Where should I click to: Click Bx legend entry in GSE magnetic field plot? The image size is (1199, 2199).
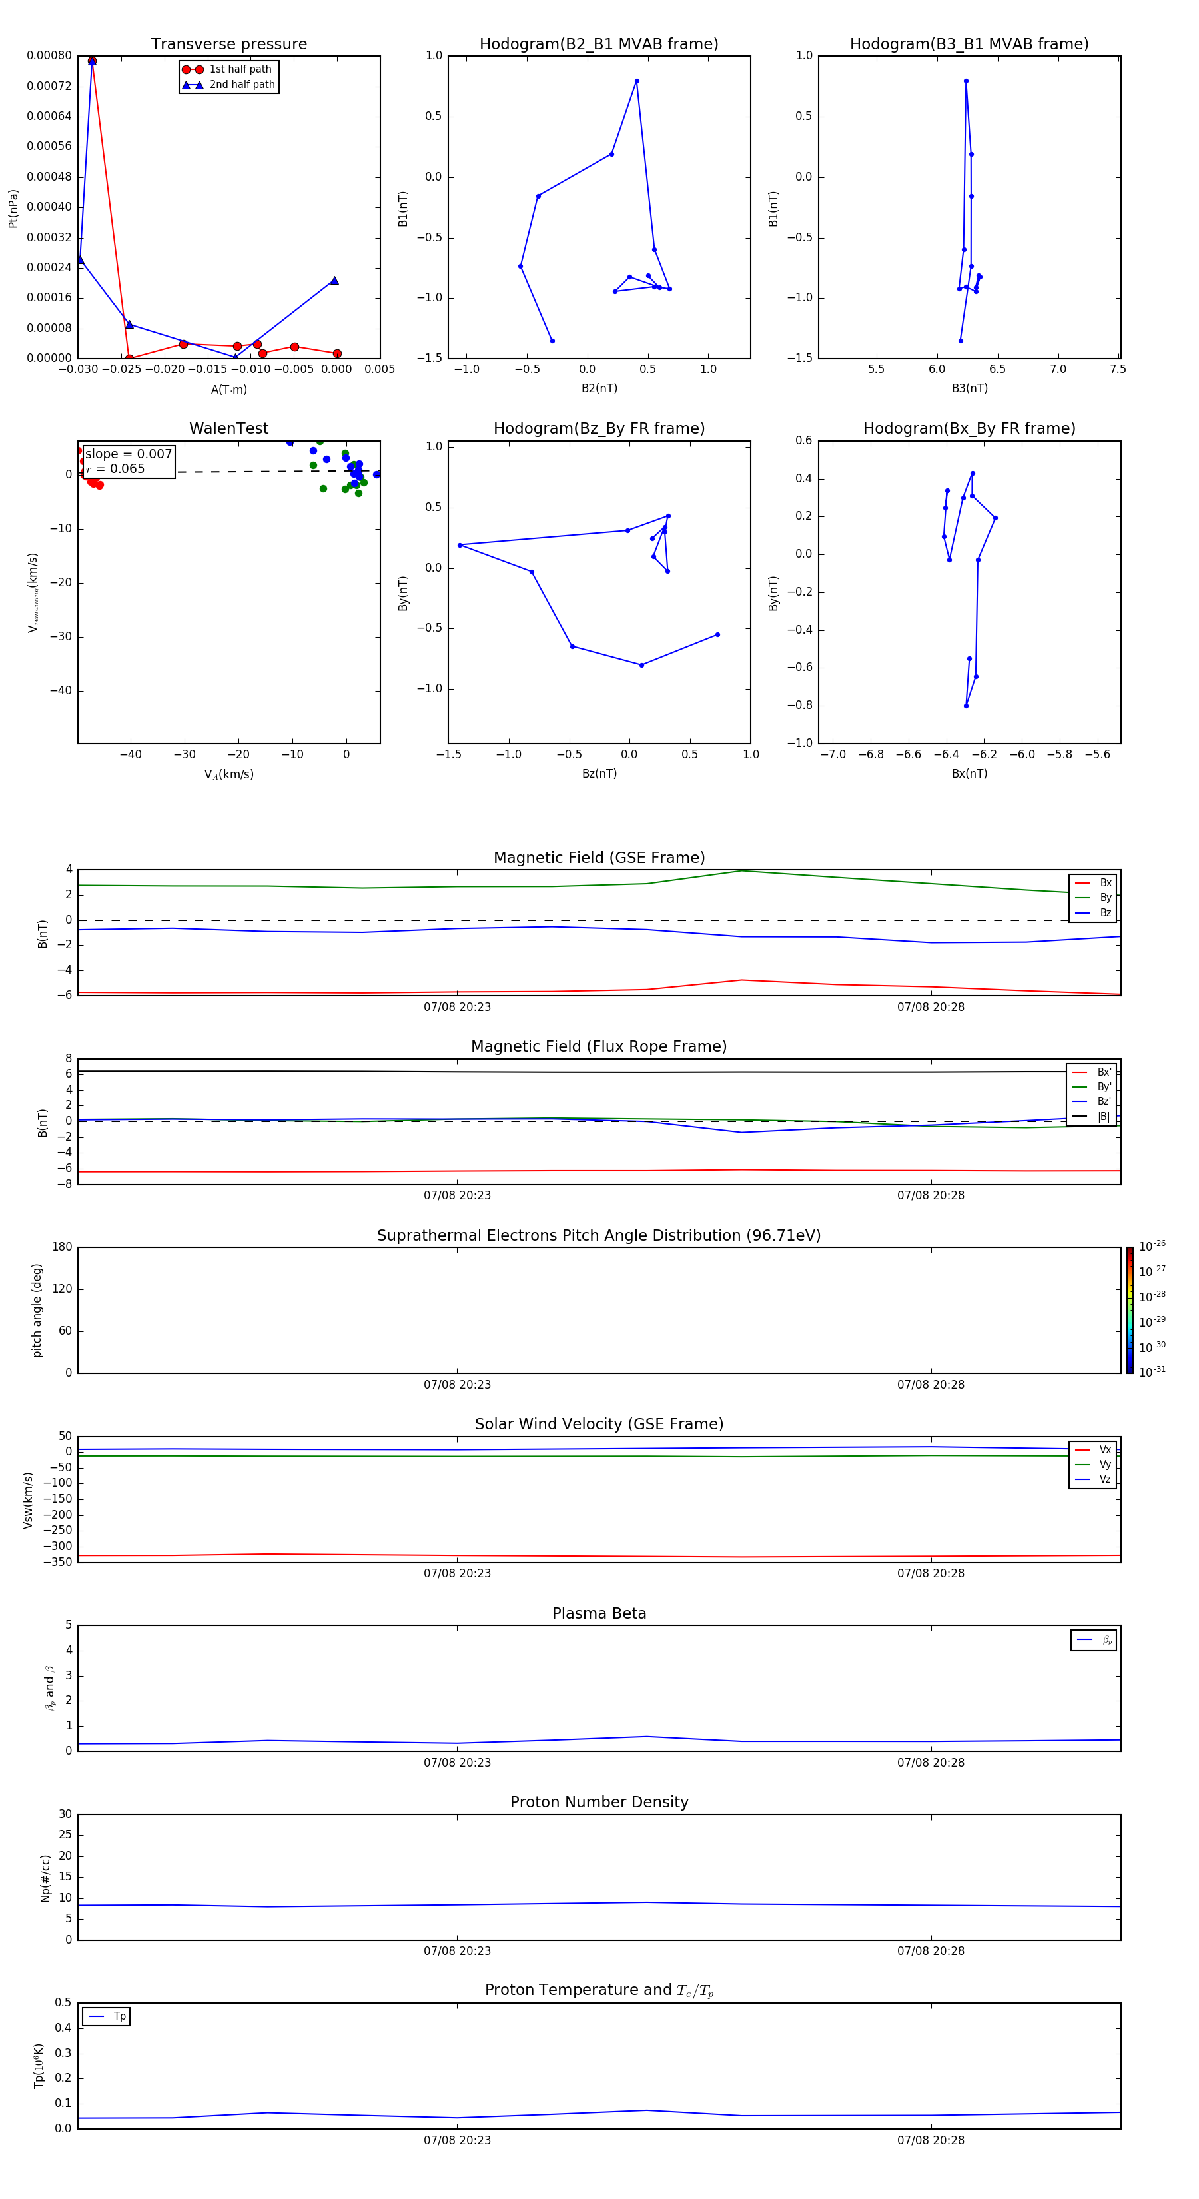pos(1093,883)
